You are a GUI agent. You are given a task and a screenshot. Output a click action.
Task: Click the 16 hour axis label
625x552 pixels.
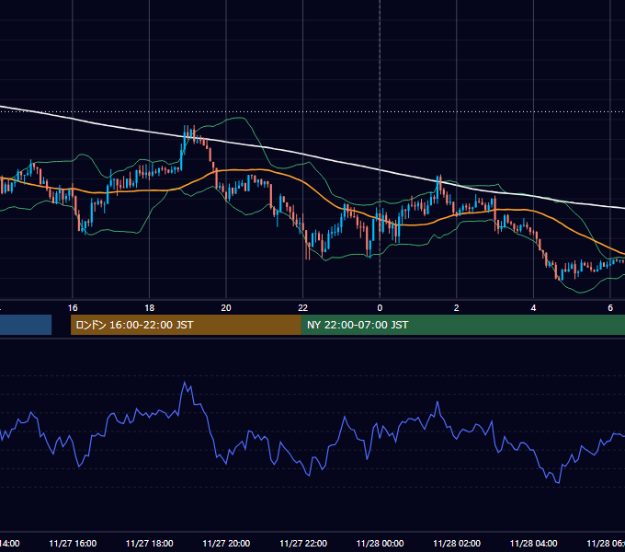[x=73, y=308]
